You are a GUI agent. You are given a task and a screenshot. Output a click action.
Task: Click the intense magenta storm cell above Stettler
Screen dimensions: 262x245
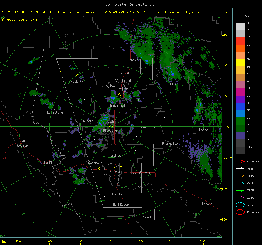173,75
